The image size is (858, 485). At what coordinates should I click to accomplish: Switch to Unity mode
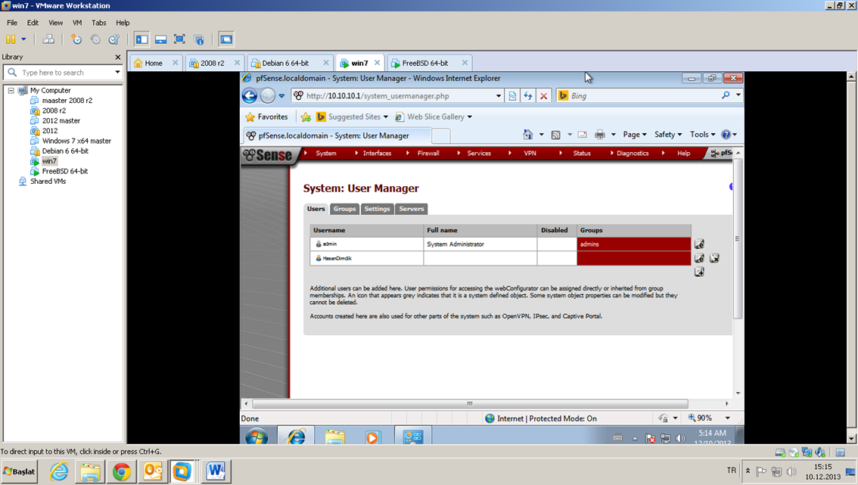[199, 39]
